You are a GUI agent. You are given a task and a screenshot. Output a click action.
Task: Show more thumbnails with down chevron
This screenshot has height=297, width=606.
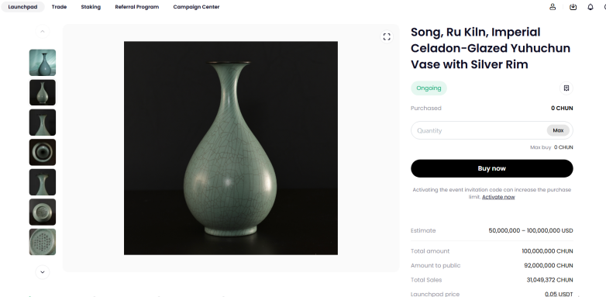(43, 272)
